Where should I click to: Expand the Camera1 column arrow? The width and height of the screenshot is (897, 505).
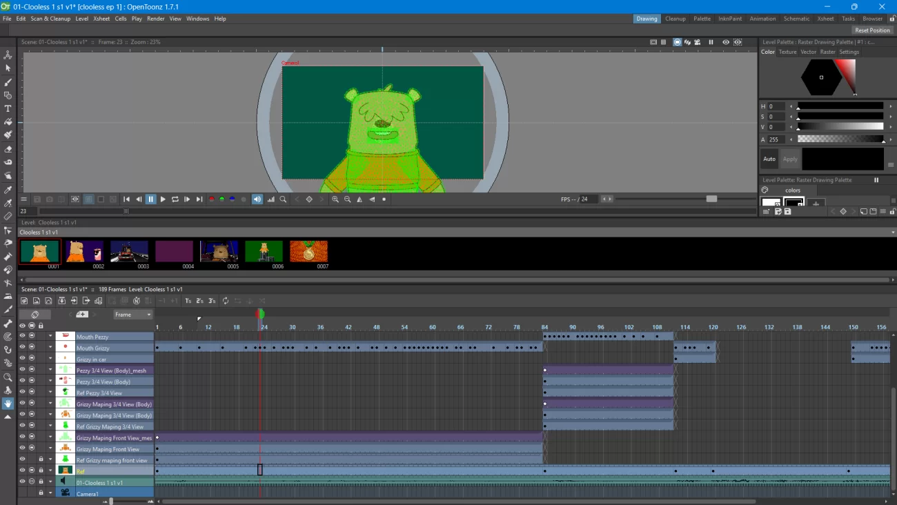coord(50,493)
